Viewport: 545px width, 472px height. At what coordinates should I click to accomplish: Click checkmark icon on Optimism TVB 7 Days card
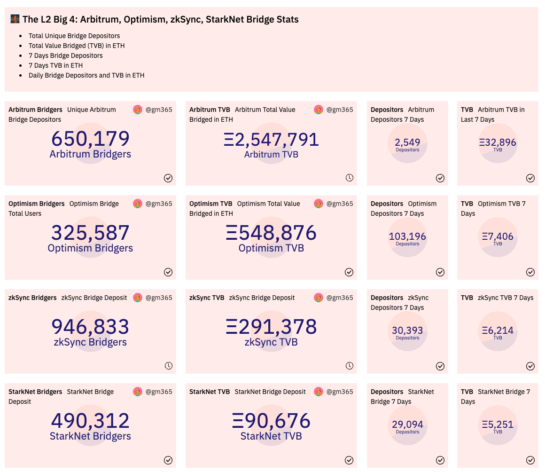click(530, 272)
